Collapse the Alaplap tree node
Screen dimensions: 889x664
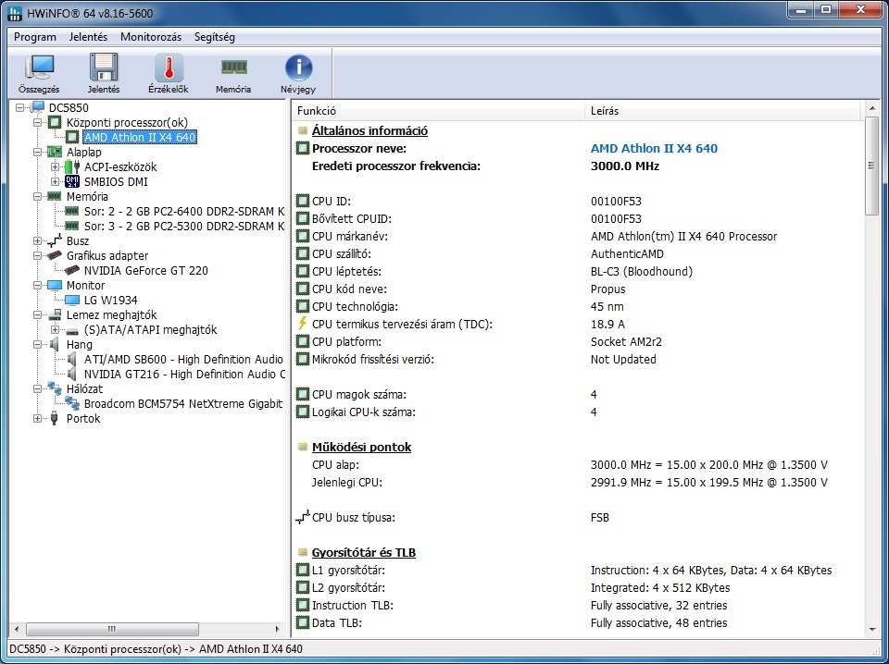pos(37,153)
